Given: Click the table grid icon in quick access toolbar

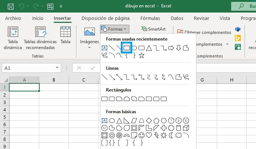Looking at the screenshot, I should 50,6.
